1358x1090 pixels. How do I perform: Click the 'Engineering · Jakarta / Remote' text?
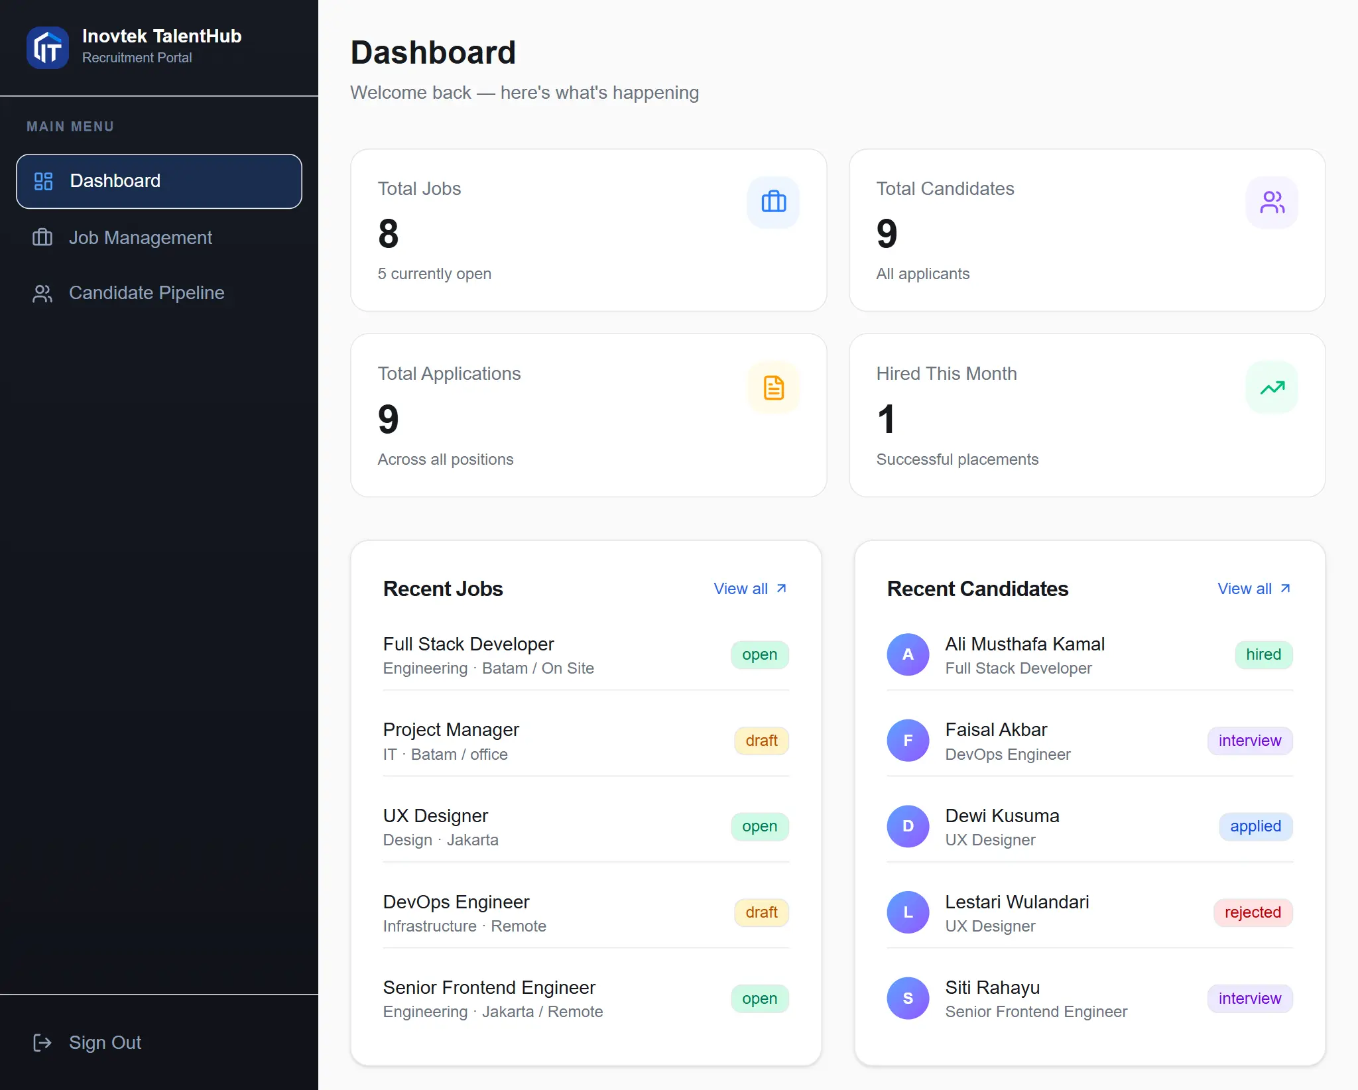[493, 1012]
